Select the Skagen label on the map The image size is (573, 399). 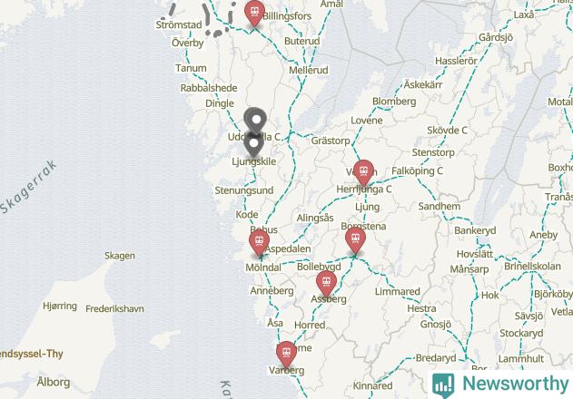tap(120, 256)
